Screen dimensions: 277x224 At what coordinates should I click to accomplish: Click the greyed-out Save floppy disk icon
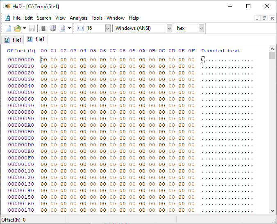tap(32, 28)
